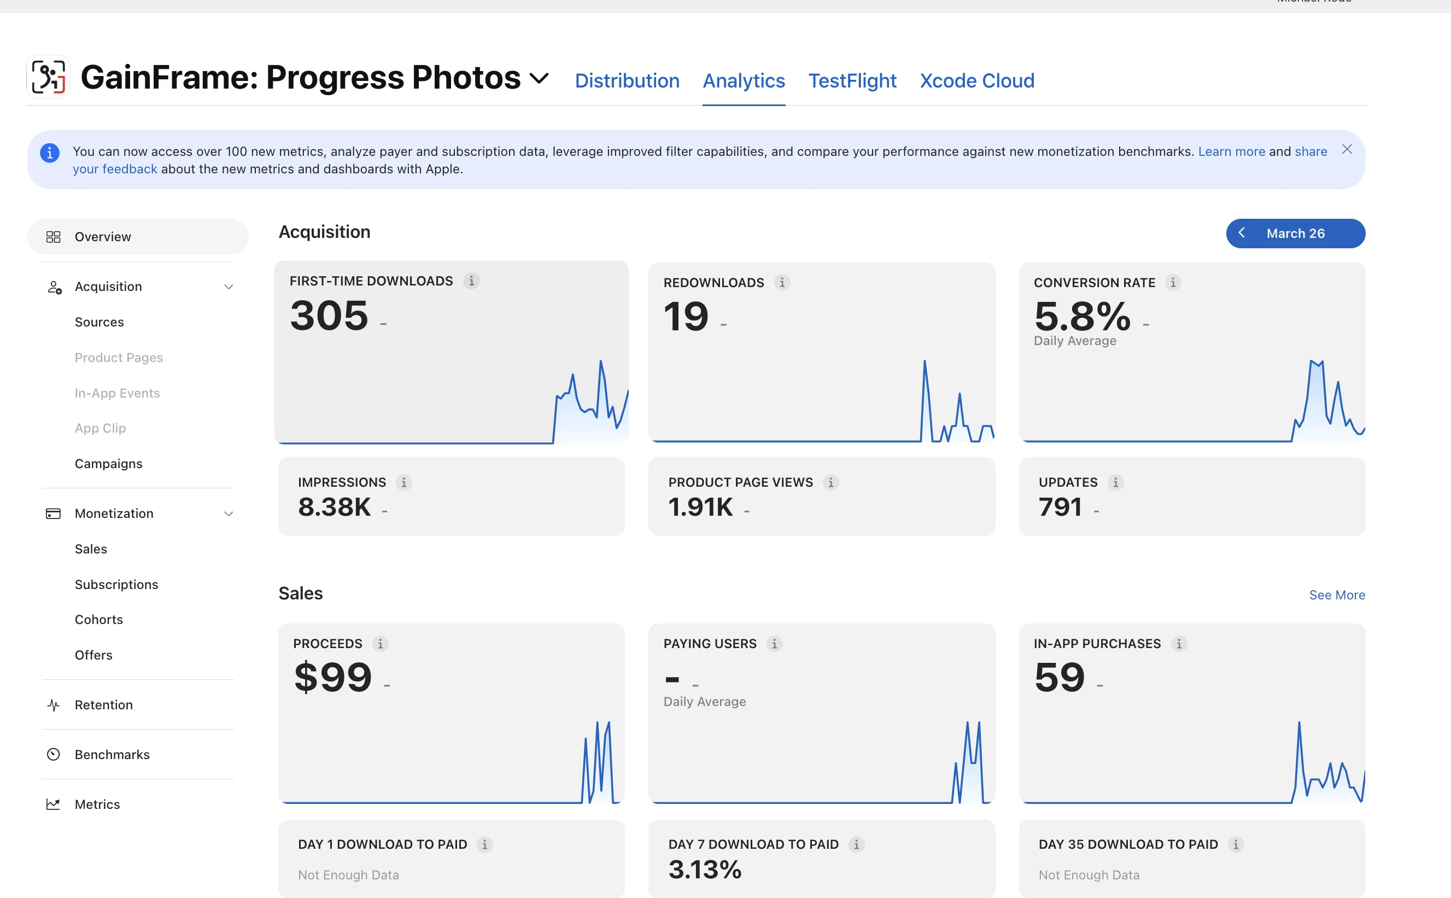This screenshot has height=898, width=1451.
Task: Open the Sources page
Action: 99,322
